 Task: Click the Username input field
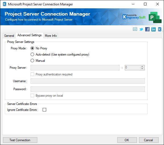click(x=88, y=81)
